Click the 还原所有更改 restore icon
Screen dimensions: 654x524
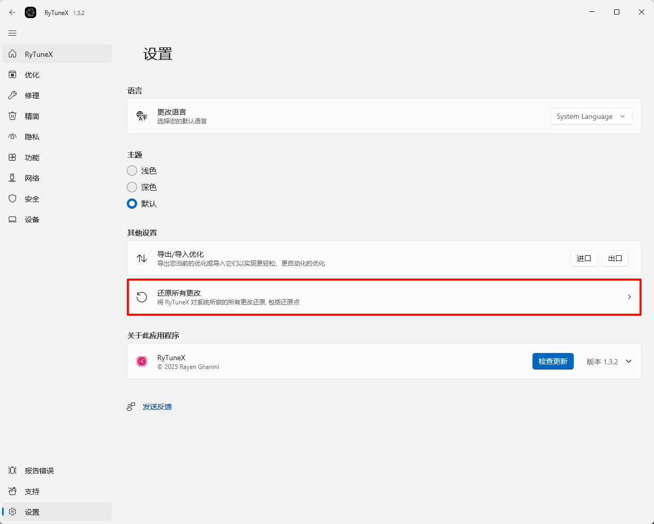pyautogui.click(x=142, y=297)
